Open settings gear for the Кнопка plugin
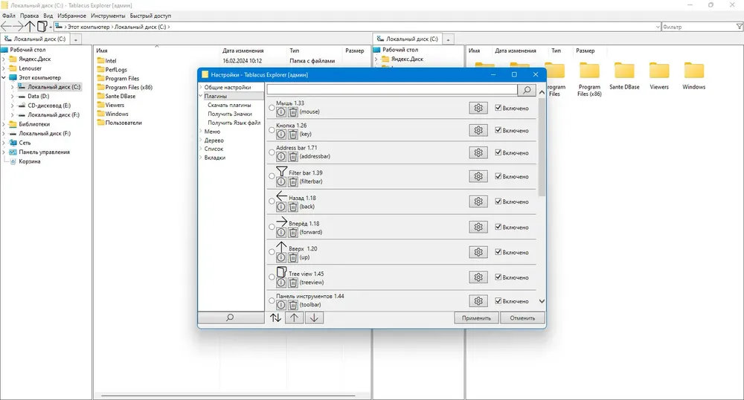The width and height of the screenshot is (744, 400). click(478, 130)
